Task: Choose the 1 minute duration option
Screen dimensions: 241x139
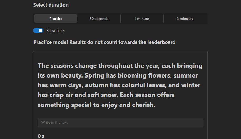Action: pyautogui.click(x=142, y=19)
